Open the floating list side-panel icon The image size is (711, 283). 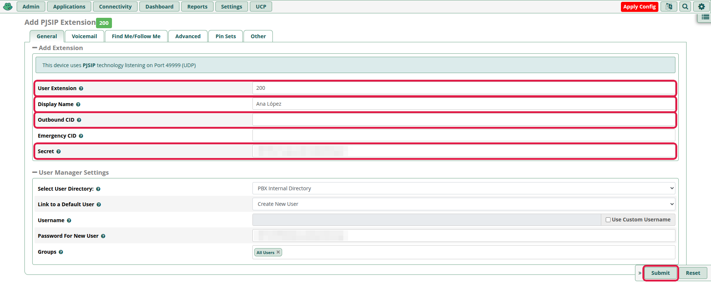(705, 17)
